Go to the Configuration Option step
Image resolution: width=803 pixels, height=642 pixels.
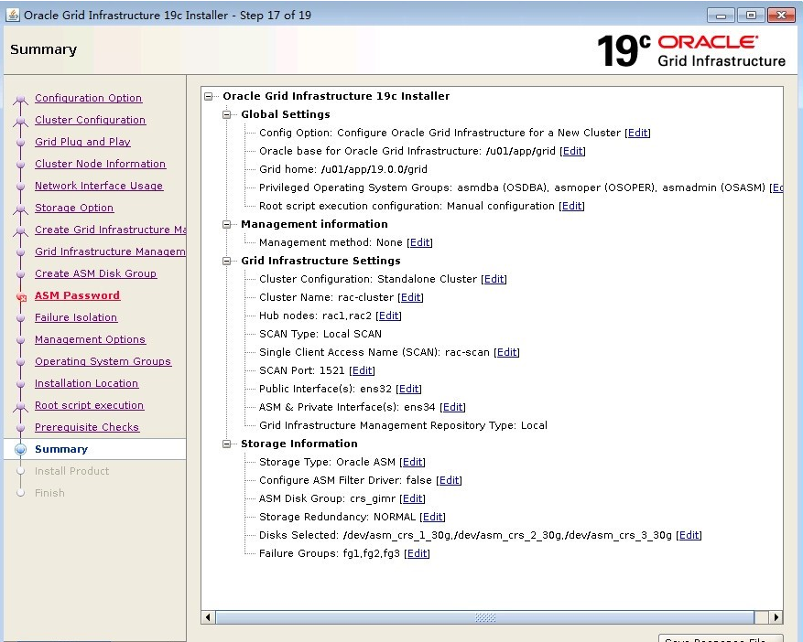88,98
